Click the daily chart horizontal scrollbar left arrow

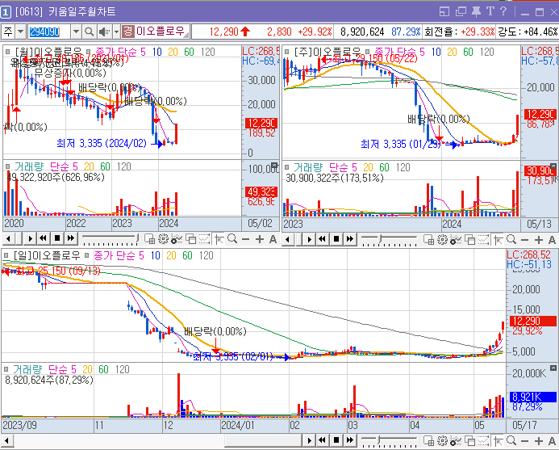tap(6, 441)
